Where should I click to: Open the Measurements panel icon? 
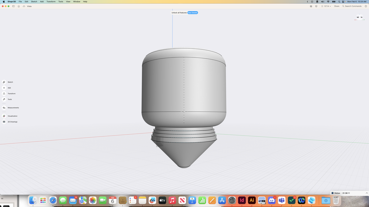coord(4,108)
